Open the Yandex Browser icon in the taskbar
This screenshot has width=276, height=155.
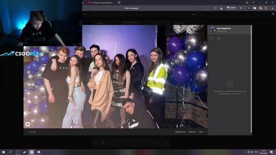pyautogui.click(x=31, y=152)
